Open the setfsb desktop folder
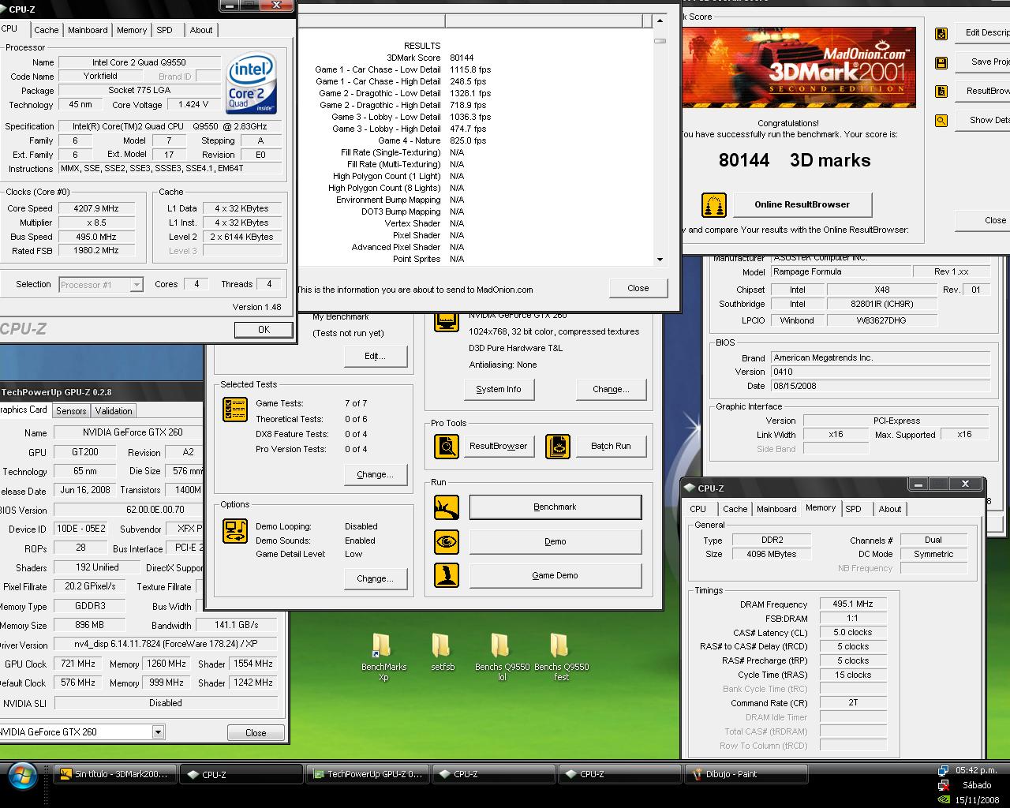 (442, 653)
